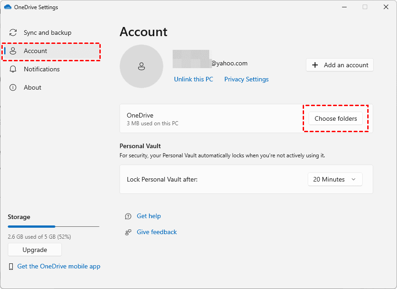Open the Sync and backup tab
397x289 pixels.
(x=48, y=33)
